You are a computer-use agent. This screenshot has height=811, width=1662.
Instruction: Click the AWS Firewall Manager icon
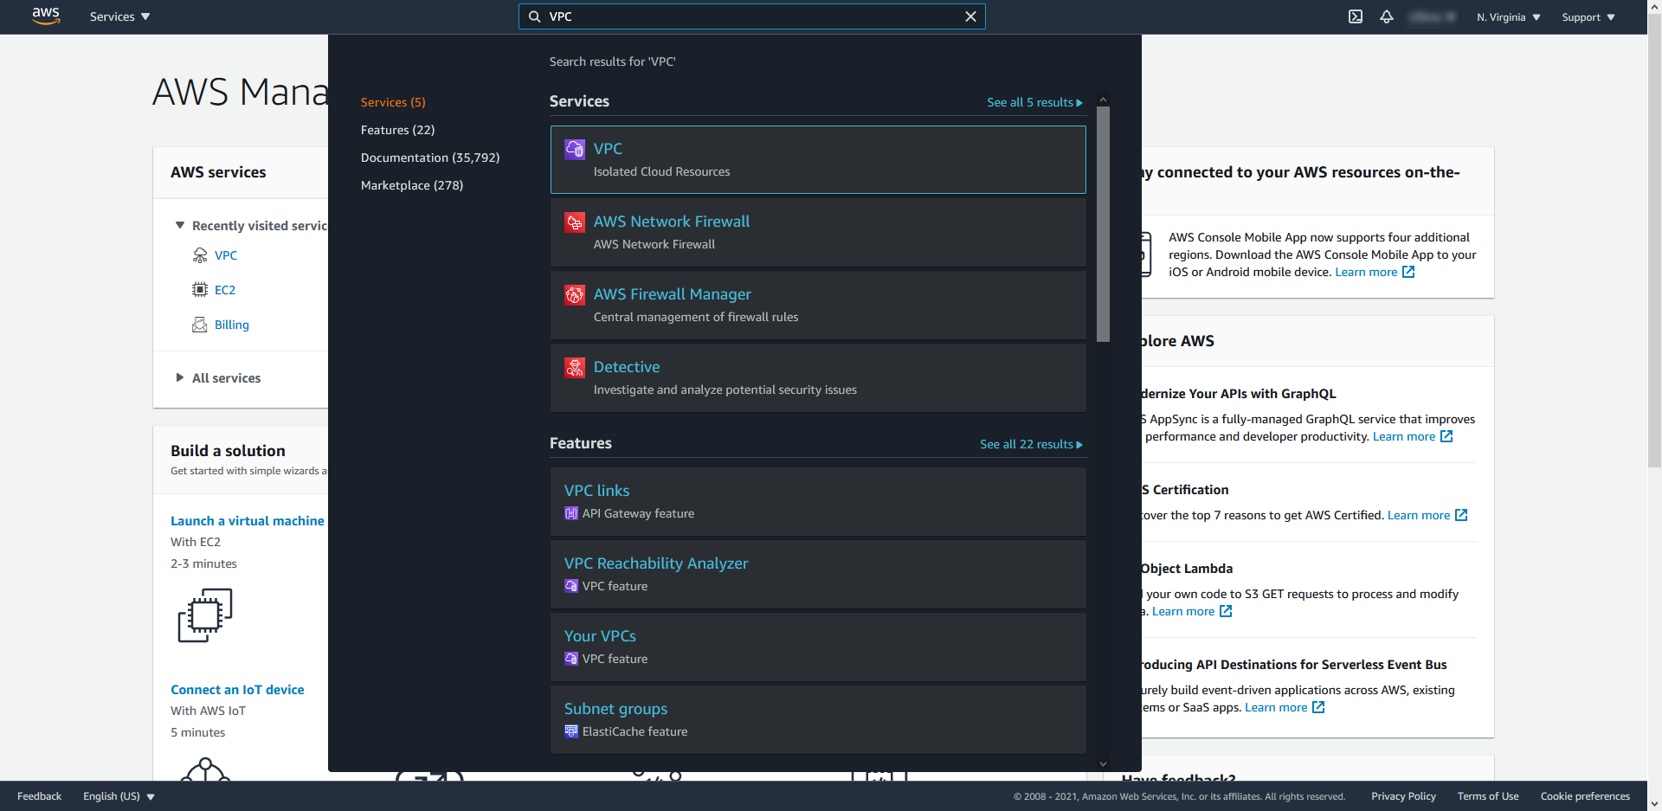click(x=574, y=294)
